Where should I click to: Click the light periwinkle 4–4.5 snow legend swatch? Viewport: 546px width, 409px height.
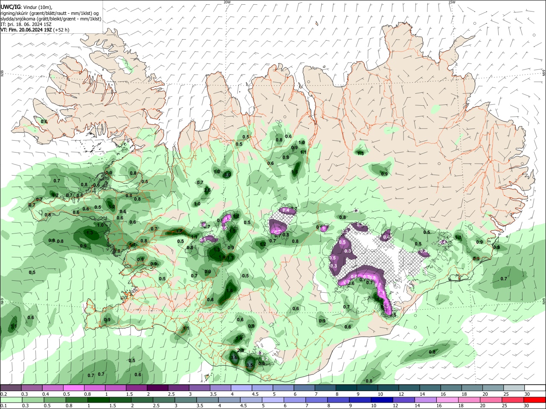[241, 388]
